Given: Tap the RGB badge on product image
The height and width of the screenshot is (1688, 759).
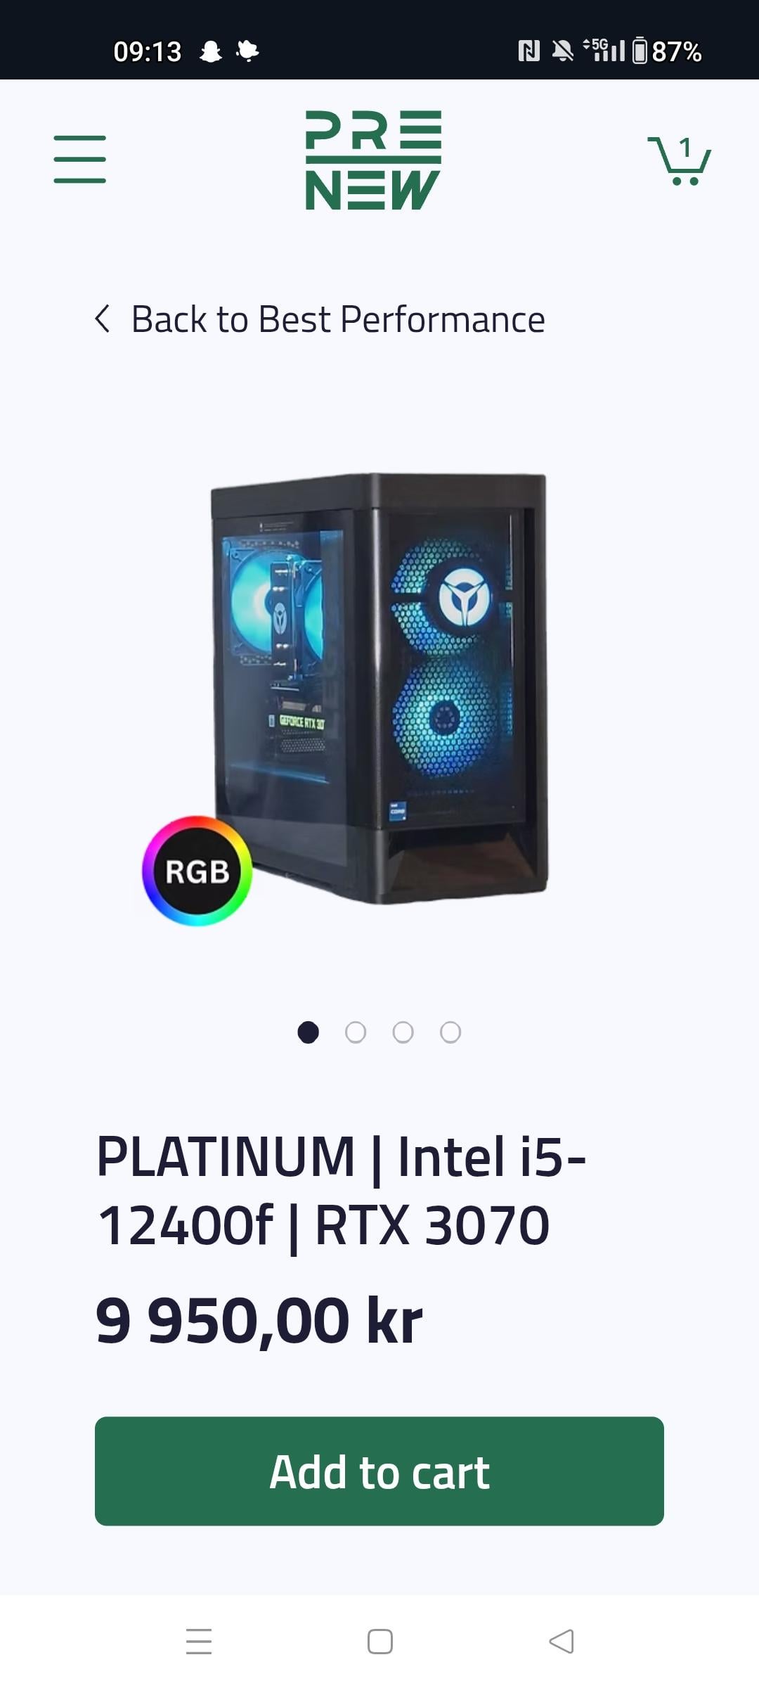Looking at the screenshot, I should (x=197, y=871).
